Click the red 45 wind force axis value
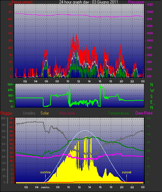 coord(10,12)
